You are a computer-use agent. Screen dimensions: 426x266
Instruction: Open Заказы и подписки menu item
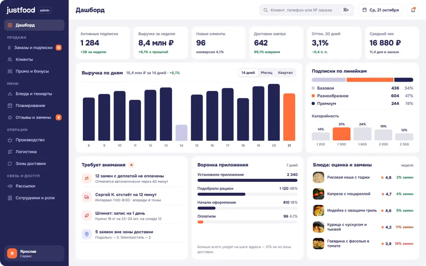coord(34,48)
